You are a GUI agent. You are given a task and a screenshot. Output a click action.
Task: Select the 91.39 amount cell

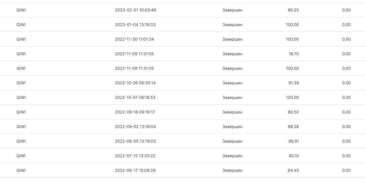pyautogui.click(x=293, y=83)
